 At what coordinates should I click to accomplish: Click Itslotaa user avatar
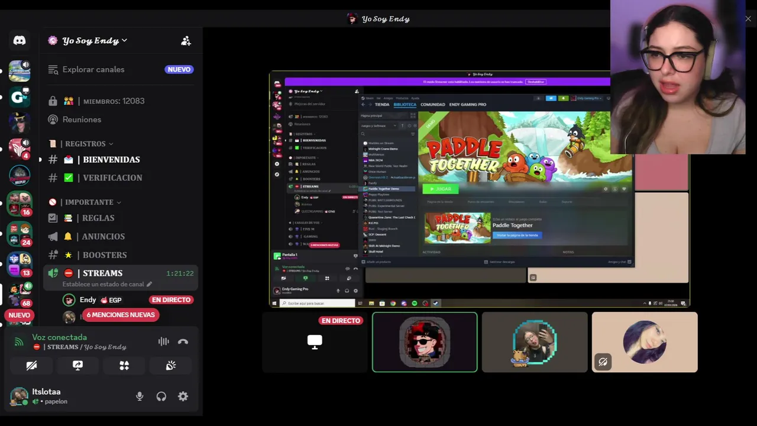(19, 396)
